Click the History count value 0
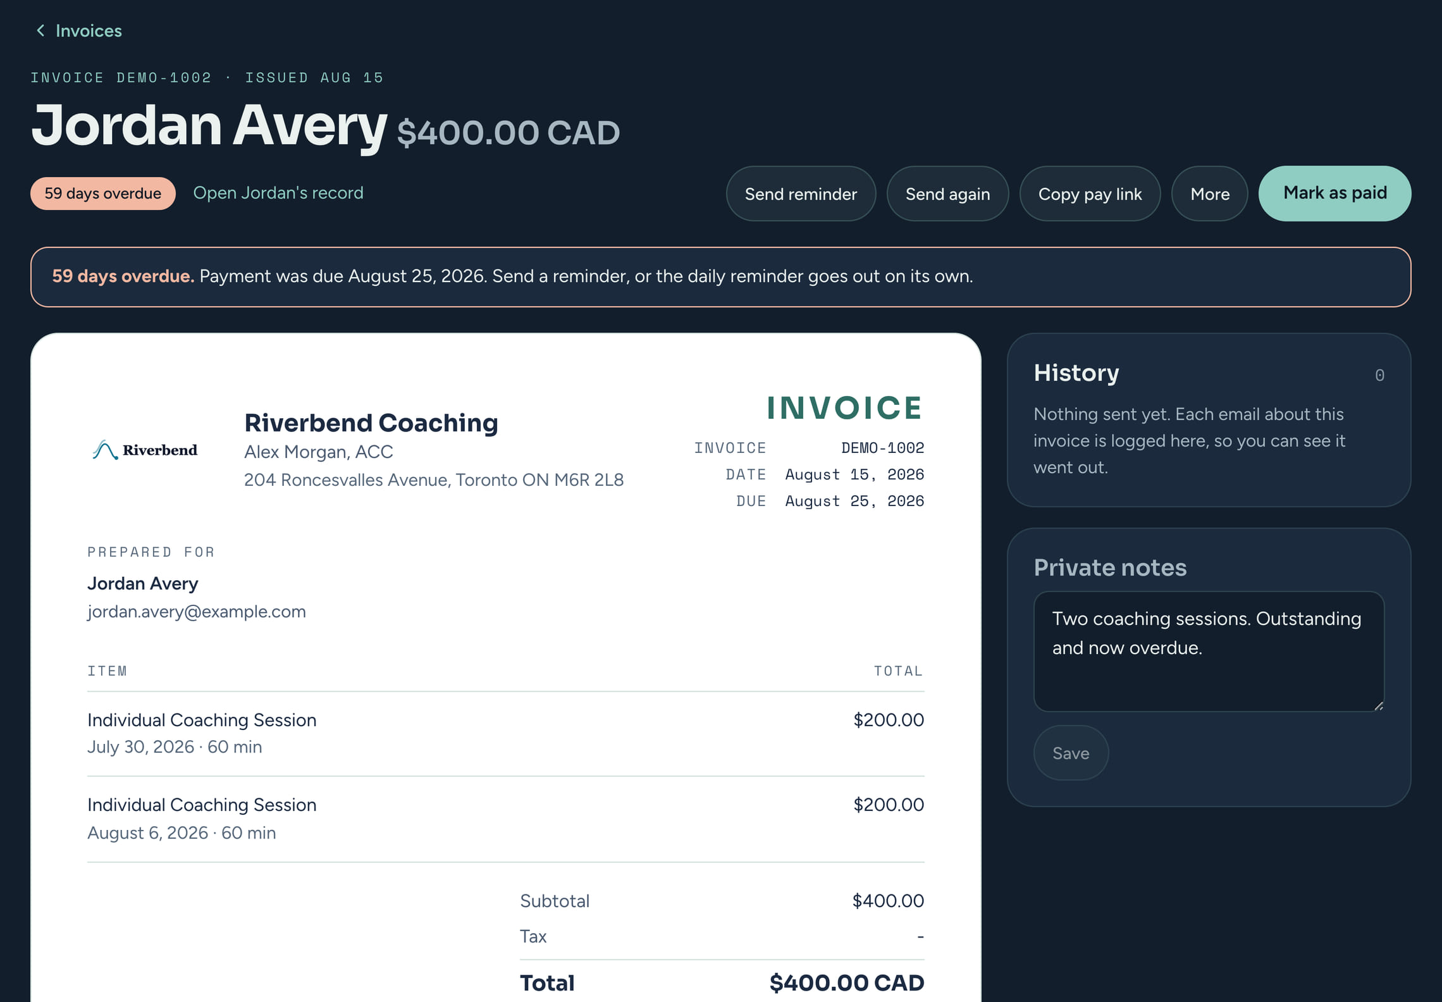The width and height of the screenshot is (1442, 1002). [1379, 375]
